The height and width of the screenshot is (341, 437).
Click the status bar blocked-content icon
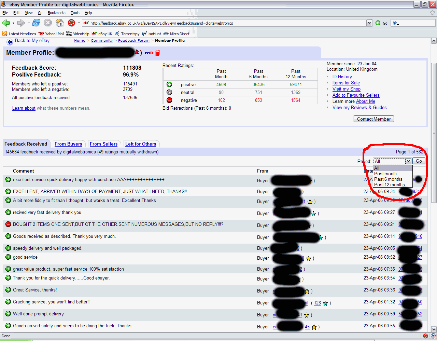425,336
